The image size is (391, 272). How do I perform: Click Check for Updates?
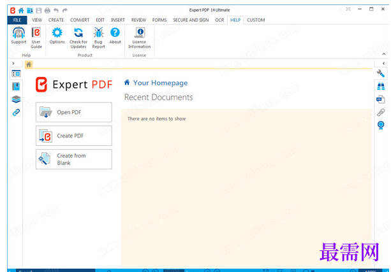pyautogui.click(x=78, y=38)
